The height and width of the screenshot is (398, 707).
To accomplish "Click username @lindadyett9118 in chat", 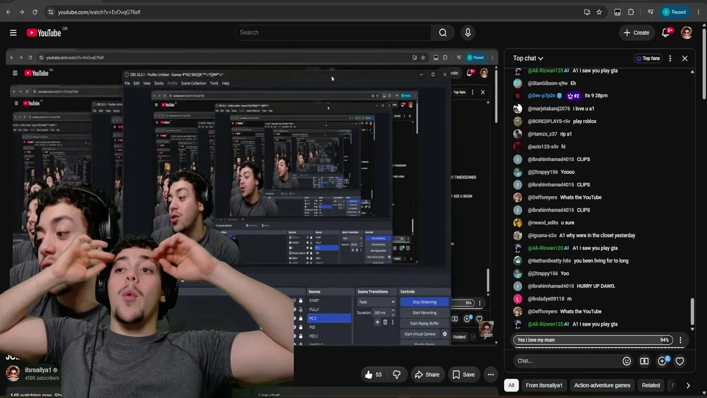I will 546,299.
